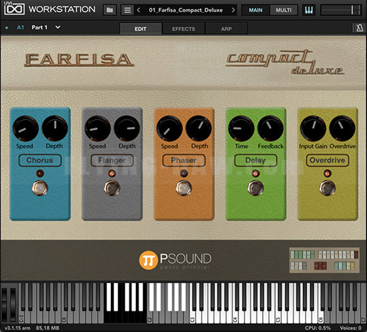Screen dimensions: 367x332
Task: Toggle the Delay pedal footswitch
Action: 255,188
